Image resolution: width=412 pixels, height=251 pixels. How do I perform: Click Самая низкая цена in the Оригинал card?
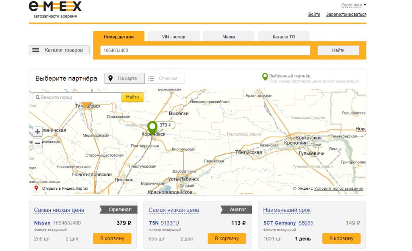(x=59, y=210)
